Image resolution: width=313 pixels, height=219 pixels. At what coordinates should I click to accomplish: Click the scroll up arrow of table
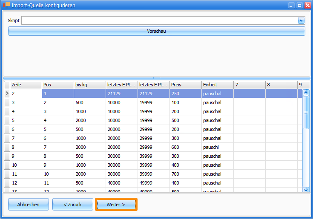click(x=305, y=92)
